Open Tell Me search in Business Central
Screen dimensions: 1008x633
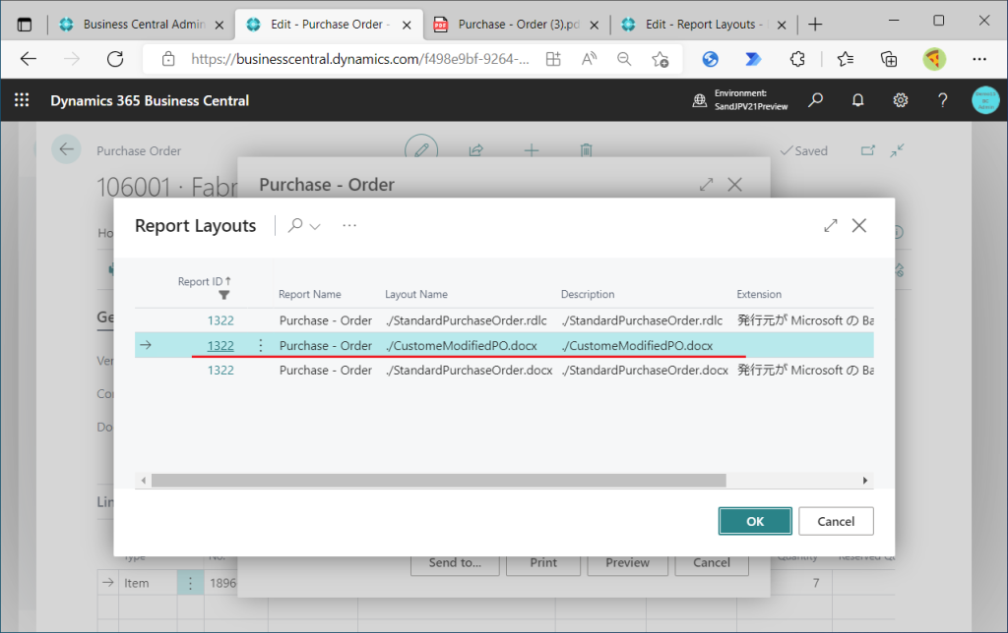[x=815, y=100]
